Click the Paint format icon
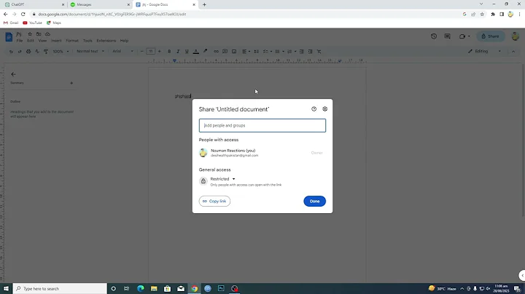525x294 pixels. point(46,52)
